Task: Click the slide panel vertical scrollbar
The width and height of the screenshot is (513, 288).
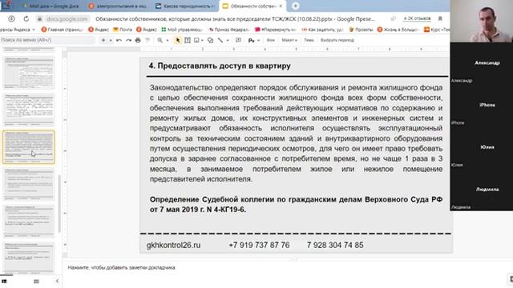Action: click(59, 203)
